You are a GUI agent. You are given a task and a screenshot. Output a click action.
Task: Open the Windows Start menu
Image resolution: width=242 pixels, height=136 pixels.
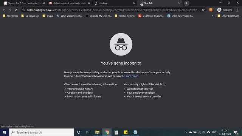[x=5, y=132]
